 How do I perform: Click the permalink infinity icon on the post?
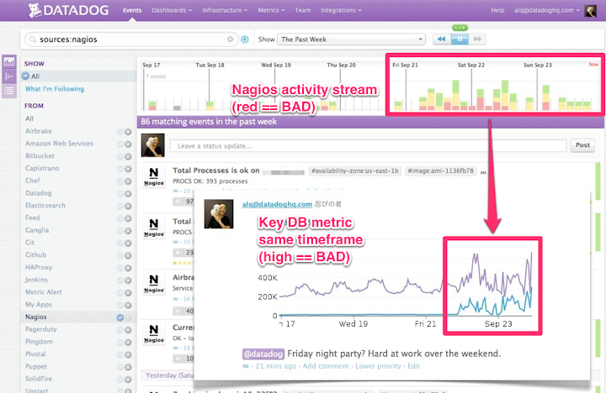point(246,366)
